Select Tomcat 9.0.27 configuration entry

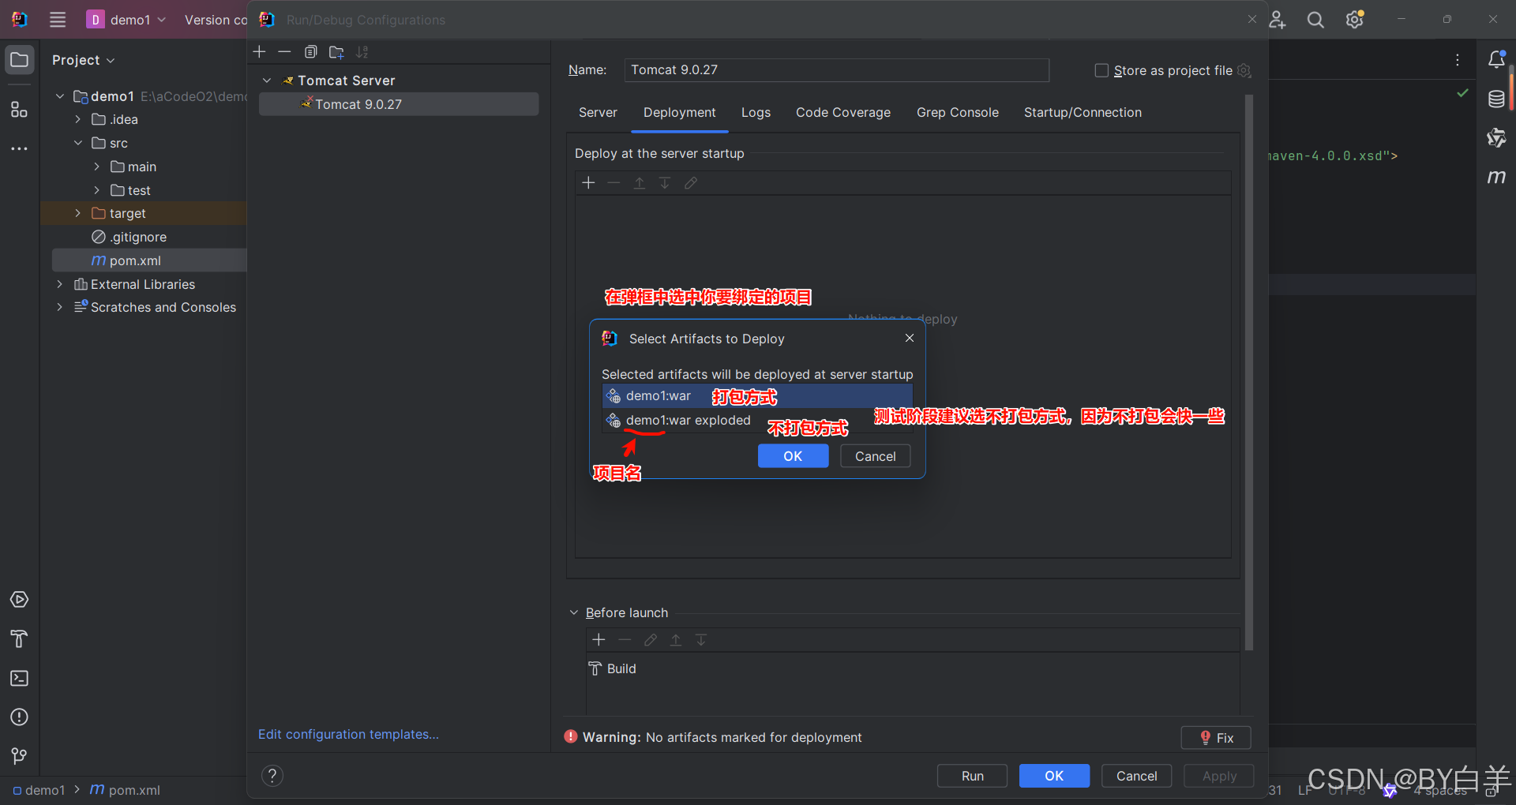coord(399,104)
